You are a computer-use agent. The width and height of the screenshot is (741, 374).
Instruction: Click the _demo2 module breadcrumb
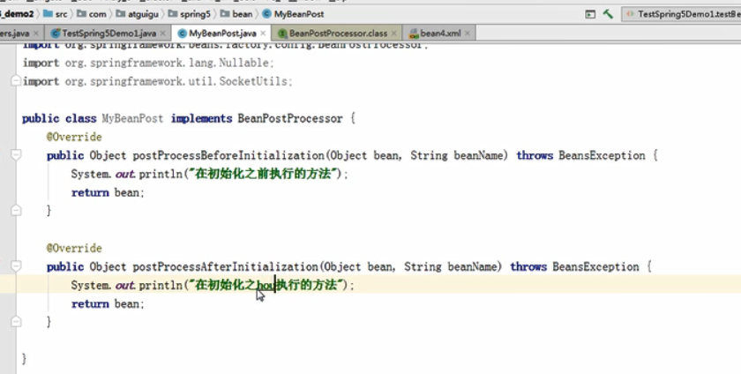coord(17,14)
